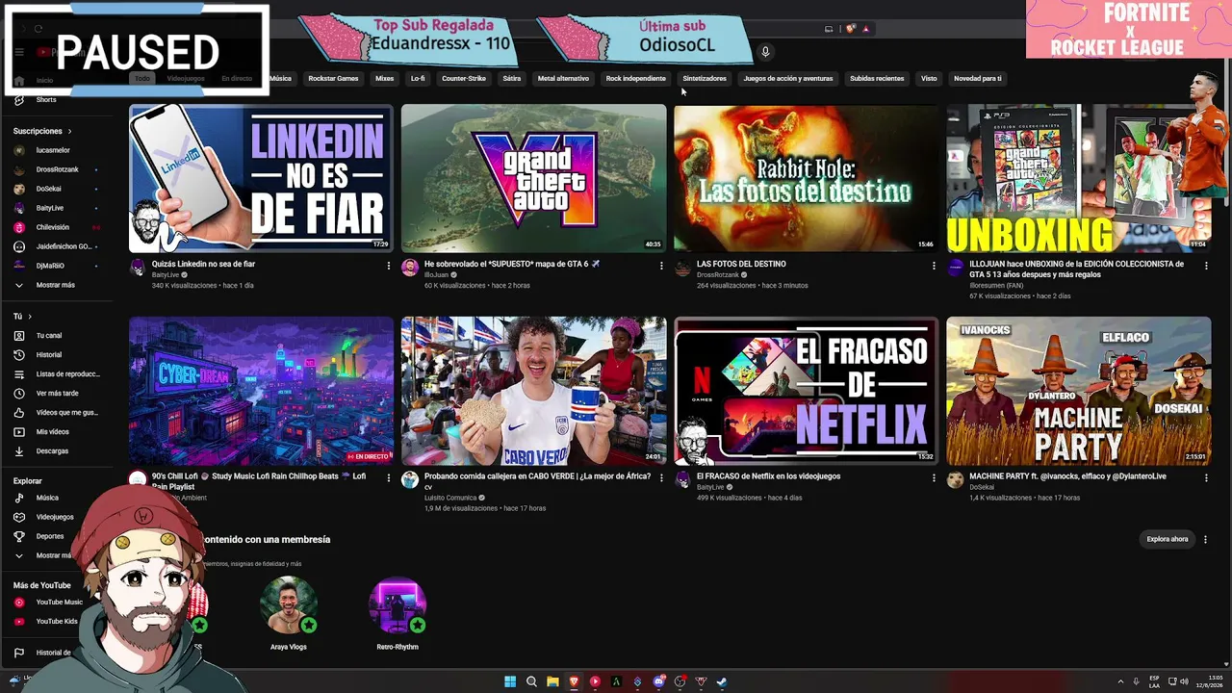Expand the Suscripciones section header
1232x693 pixels.
[x=42, y=131]
